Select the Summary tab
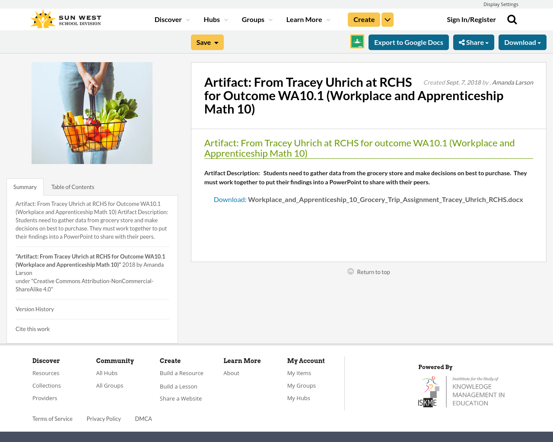Viewport: 553px width, 442px height. click(25, 187)
